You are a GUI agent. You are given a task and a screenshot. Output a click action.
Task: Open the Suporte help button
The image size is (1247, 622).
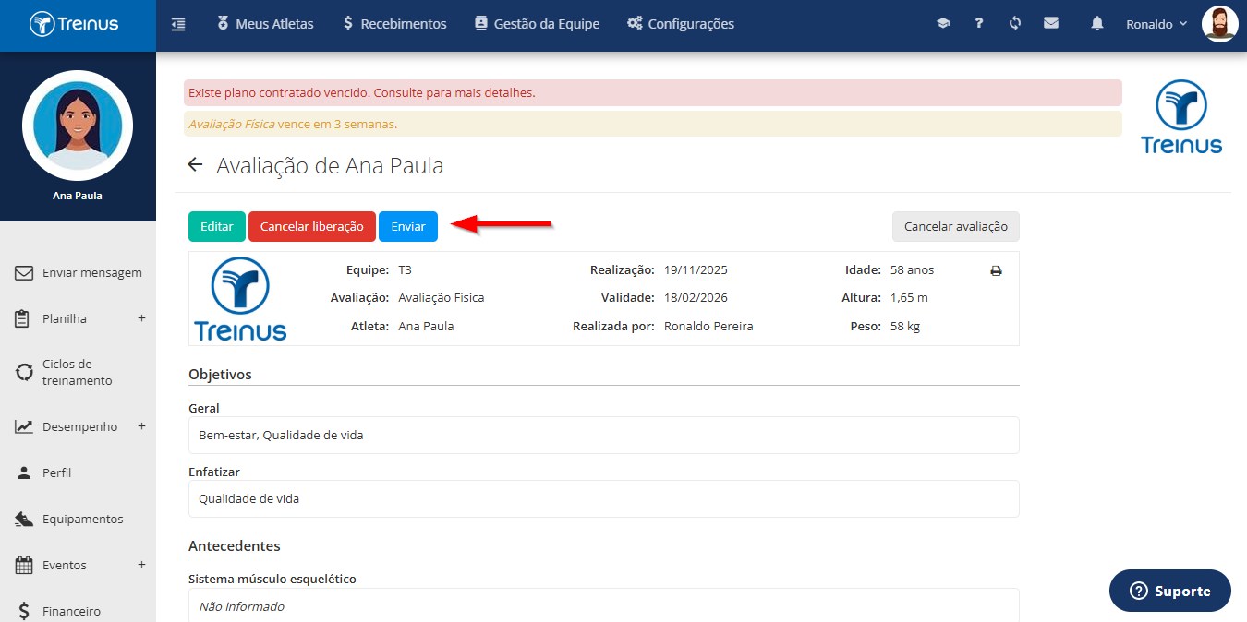tap(1170, 591)
